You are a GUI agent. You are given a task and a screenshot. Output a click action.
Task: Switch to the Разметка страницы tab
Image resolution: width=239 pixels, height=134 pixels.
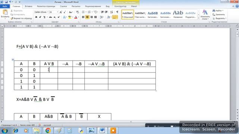pos(46,6)
